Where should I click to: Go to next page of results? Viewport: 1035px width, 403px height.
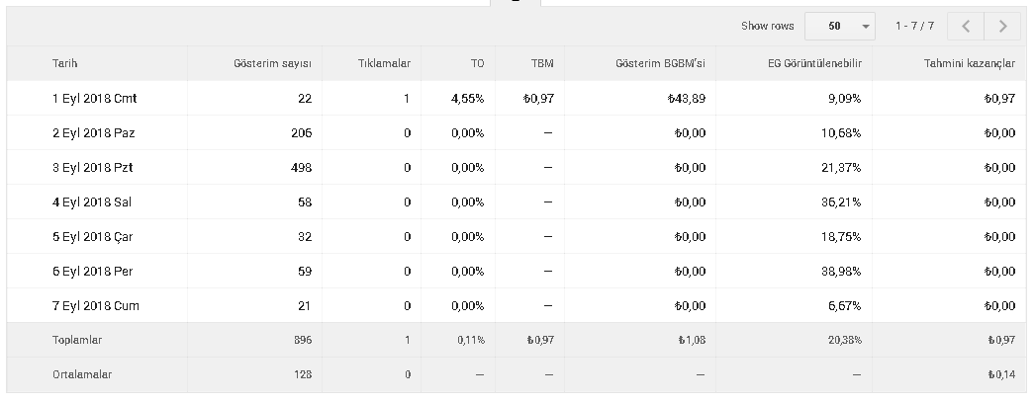point(1002,27)
